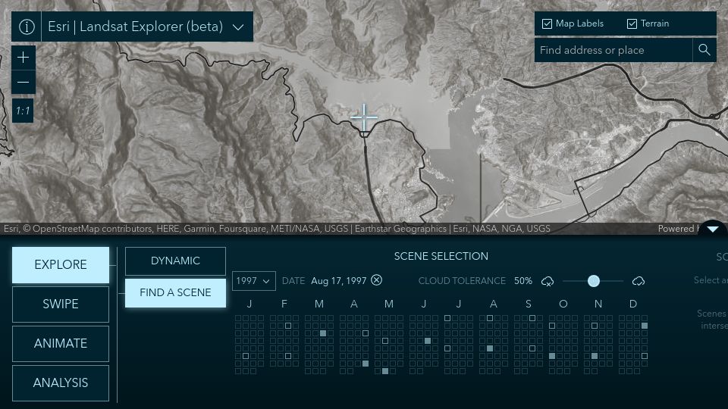This screenshot has height=409, width=728.
Task: Choose the DYNAMIC option
Action: pyautogui.click(x=175, y=261)
